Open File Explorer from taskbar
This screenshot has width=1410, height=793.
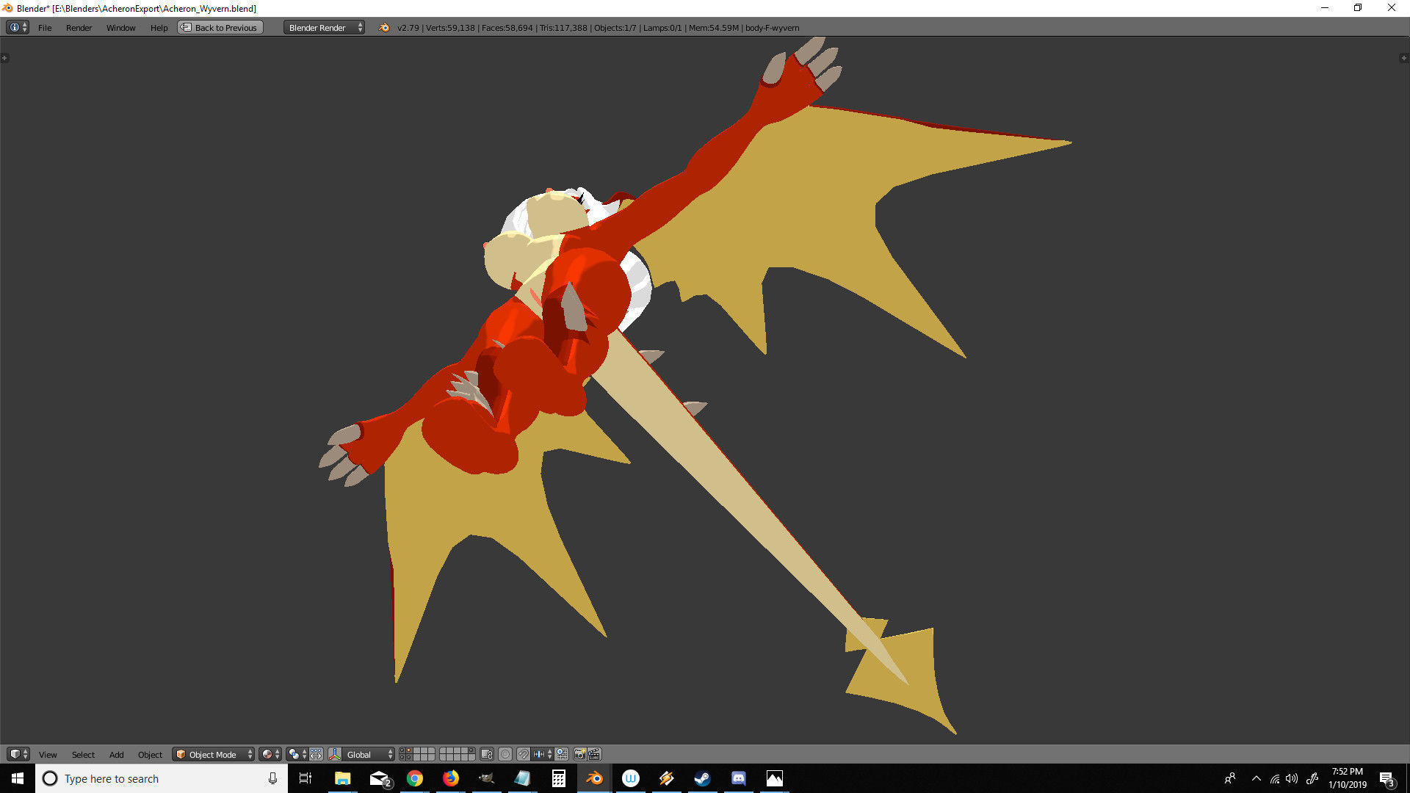pos(342,778)
